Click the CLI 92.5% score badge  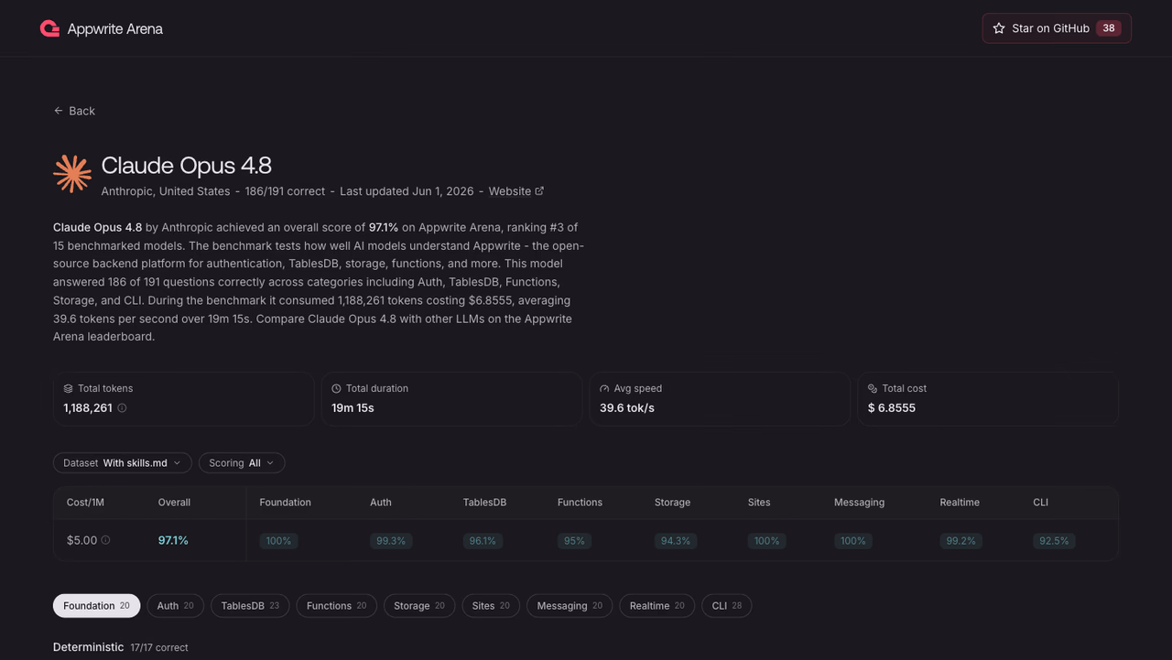pyautogui.click(x=1054, y=541)
